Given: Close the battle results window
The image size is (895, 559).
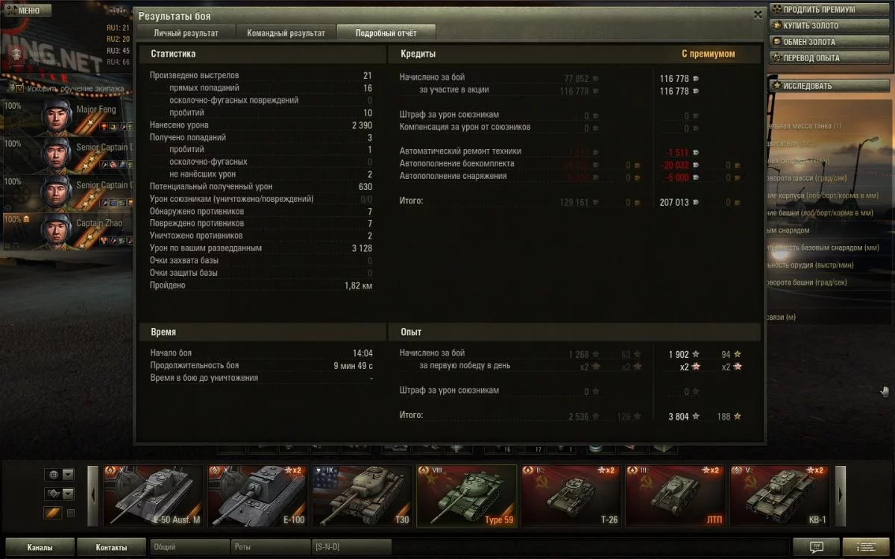Looking at the screenshot, I should [x=758, y=14].
